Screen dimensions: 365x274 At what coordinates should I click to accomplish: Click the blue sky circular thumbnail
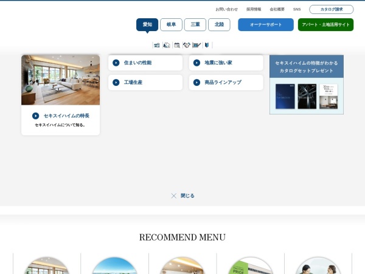tap(114, 265)
